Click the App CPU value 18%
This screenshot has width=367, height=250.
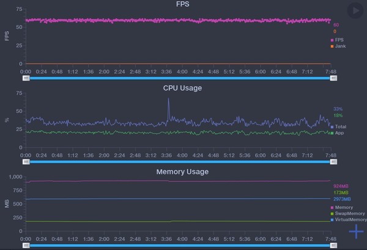[338, 115]
